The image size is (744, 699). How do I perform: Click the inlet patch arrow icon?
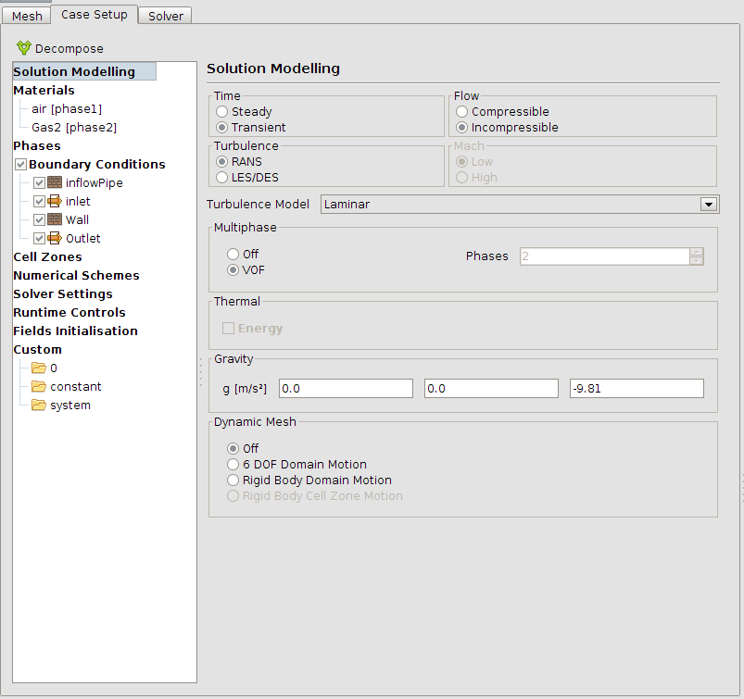coord(55,201)
